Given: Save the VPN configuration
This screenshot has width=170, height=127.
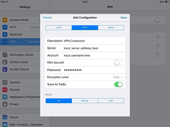Looking at the screenshot, I should (124, 18).
